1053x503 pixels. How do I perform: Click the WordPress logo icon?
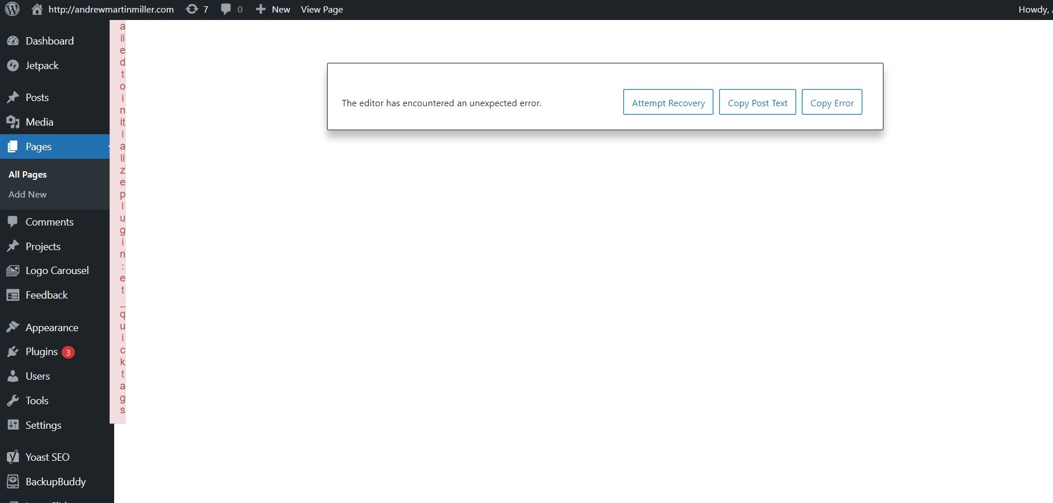click(12, 9)
